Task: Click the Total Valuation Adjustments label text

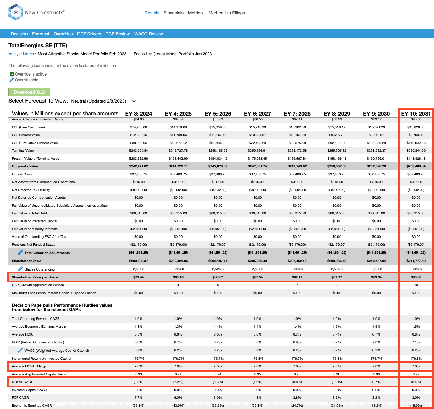Action: (x=47, y=253)
